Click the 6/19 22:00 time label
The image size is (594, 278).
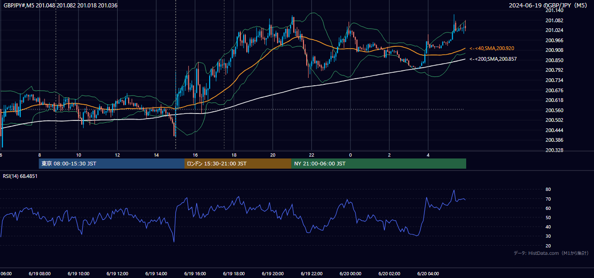311,273
